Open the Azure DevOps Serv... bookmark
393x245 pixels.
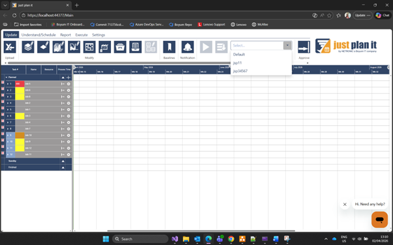click(x=147, y=25)
